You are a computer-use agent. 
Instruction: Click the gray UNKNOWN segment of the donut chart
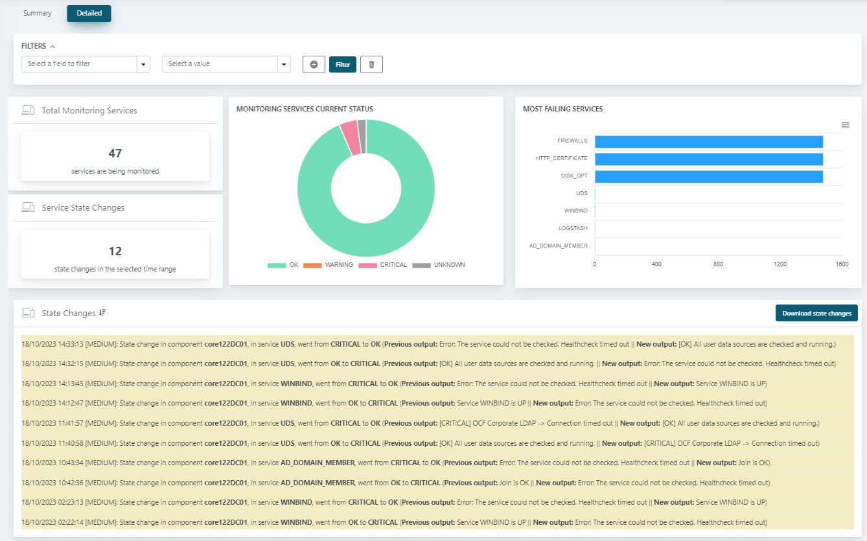point(362,136)
